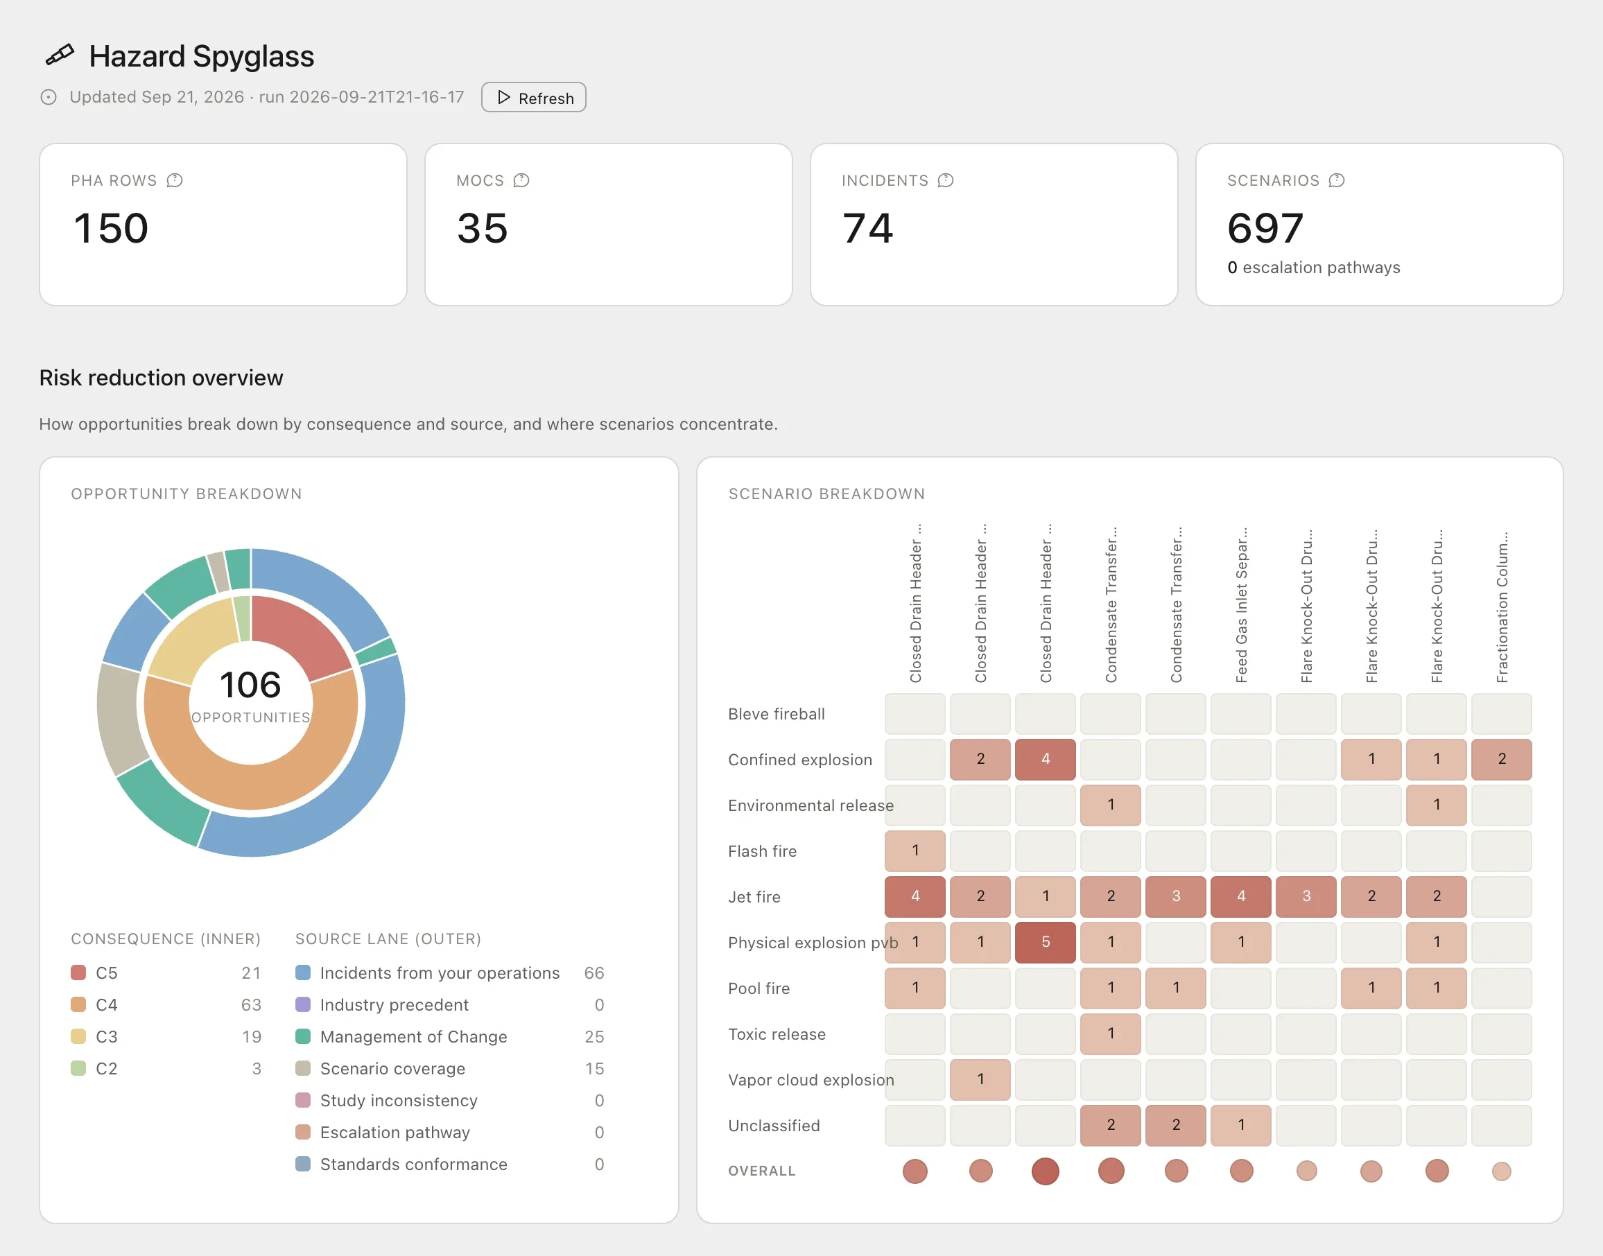The image size is (1603, 1256).
Task: Click the Refresh button
Action: (533, 97)
